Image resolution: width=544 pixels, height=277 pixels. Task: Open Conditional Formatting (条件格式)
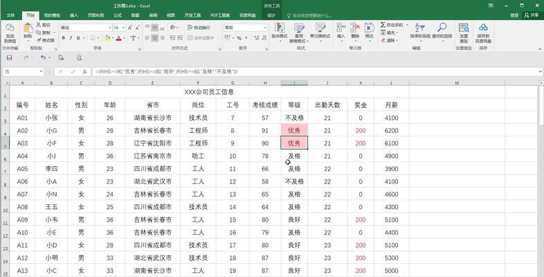point(280,33)
